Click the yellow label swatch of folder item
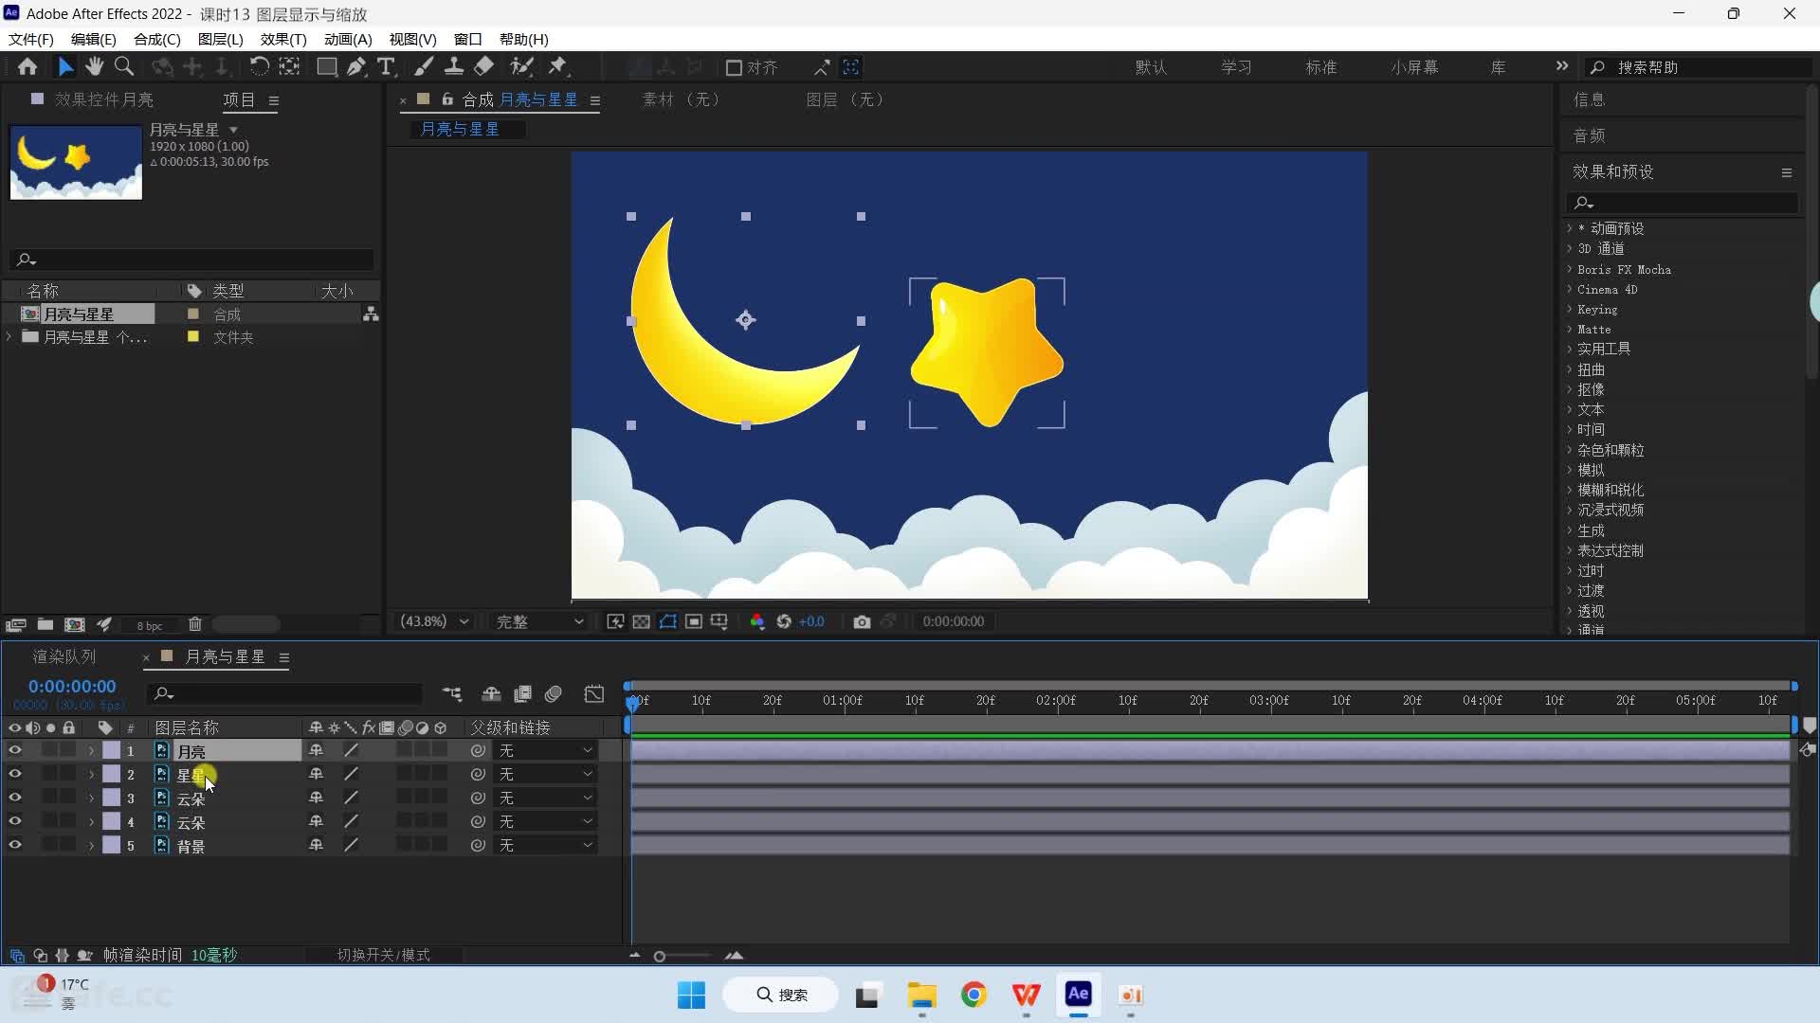The height and width of the screenshot is (1023, 1820). pos(193,336)
